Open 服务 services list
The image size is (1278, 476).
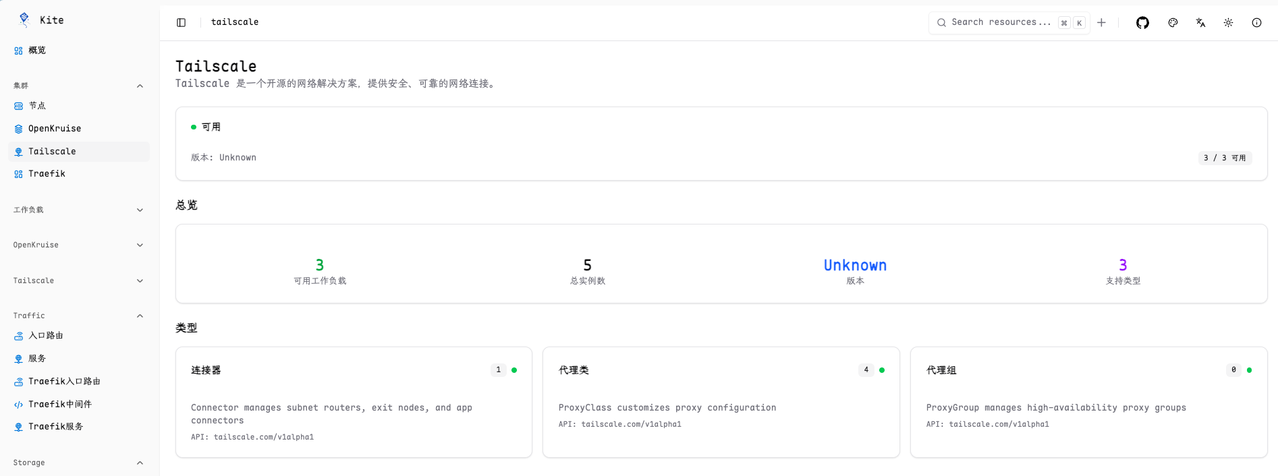point(79,359)
